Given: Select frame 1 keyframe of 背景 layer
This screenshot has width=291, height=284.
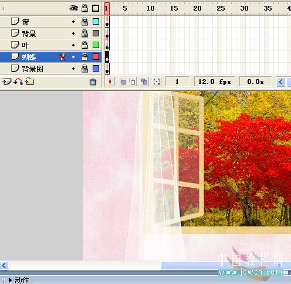Looking at the screenshot, I should coord(107,33).
